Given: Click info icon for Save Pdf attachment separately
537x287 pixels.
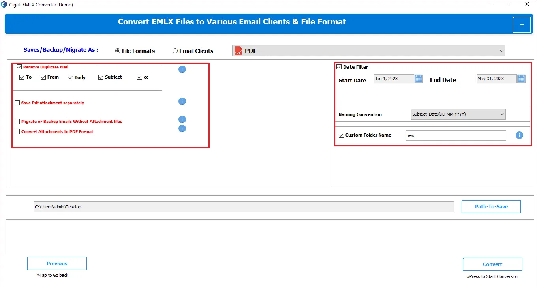Looking at the screenshot, I should click(x=182, y=101).
